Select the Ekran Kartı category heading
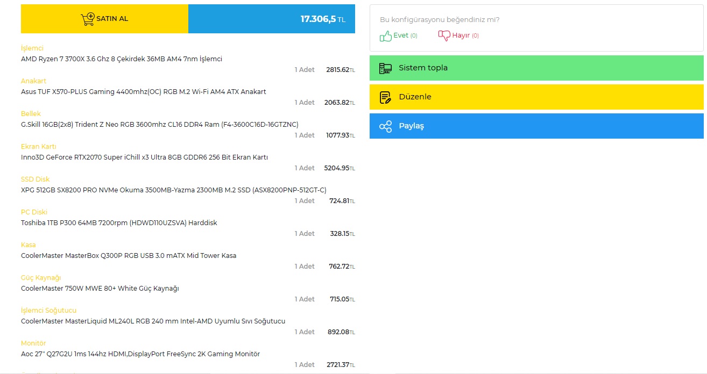 click(x=39, y=146)
